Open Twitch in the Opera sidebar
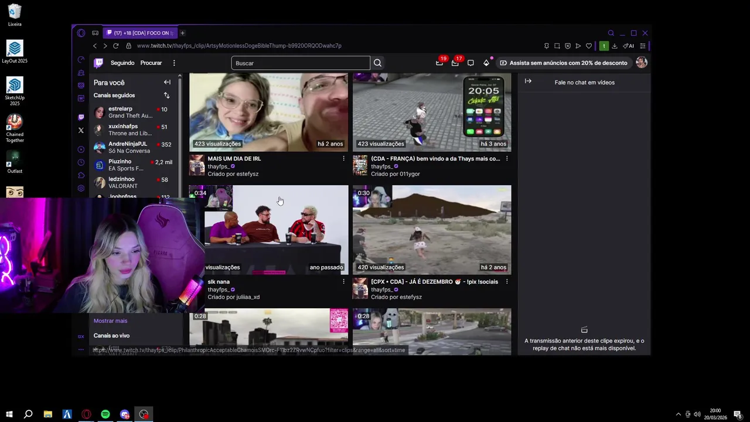 [81, 117]
